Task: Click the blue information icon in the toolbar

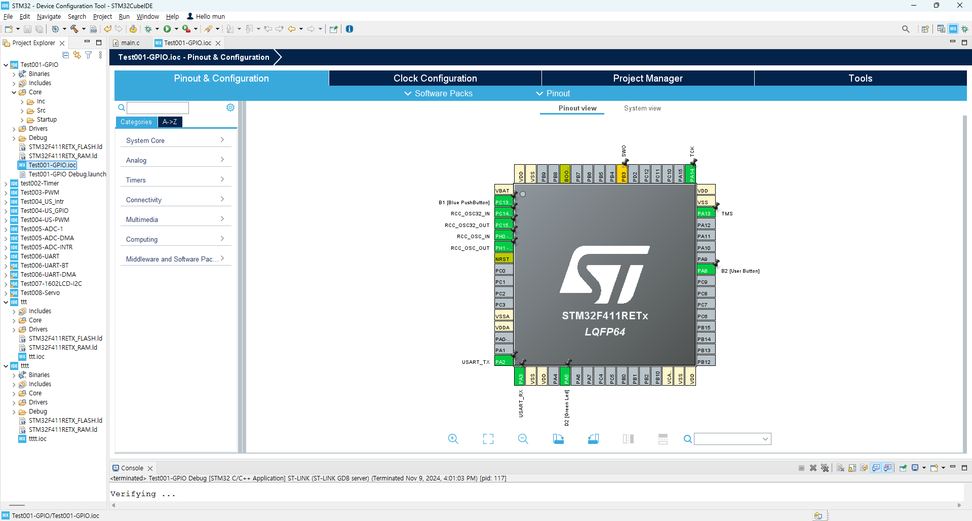Action: tap(349, 29)
